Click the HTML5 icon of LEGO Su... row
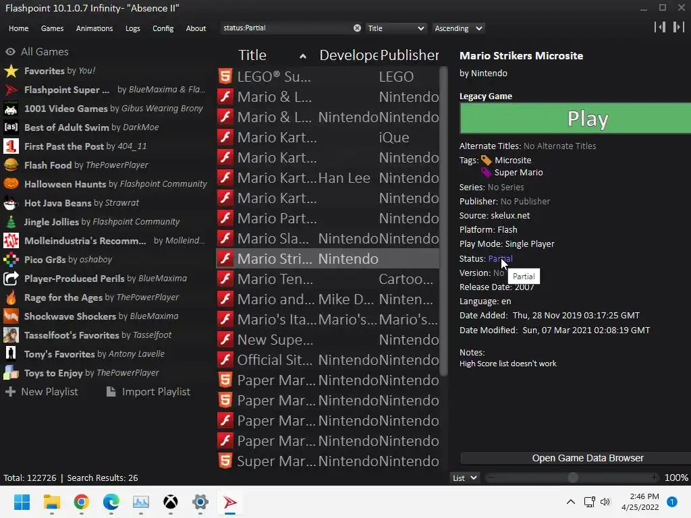The height and width of the screenshot is (518, 691). [225, 76]
